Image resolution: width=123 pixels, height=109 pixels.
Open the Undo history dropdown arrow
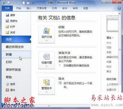click(x=16, y=3)
